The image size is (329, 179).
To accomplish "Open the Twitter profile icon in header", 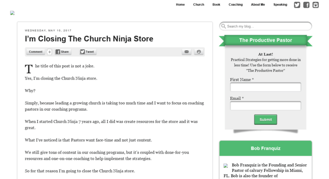I will 297,5.
